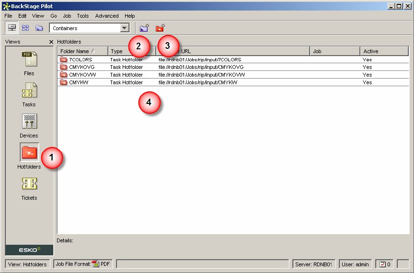Click the ESKO logo in sidebar

pyautogui.click(x=29, y=250)
